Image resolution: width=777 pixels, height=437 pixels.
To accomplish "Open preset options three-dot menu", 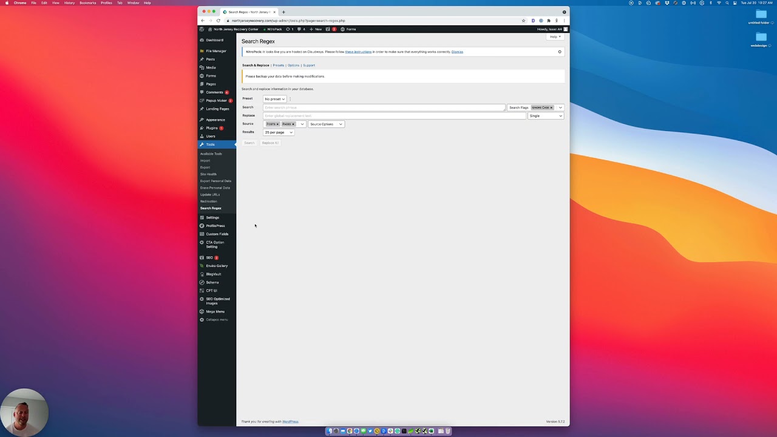I will [x=290, y=99].
